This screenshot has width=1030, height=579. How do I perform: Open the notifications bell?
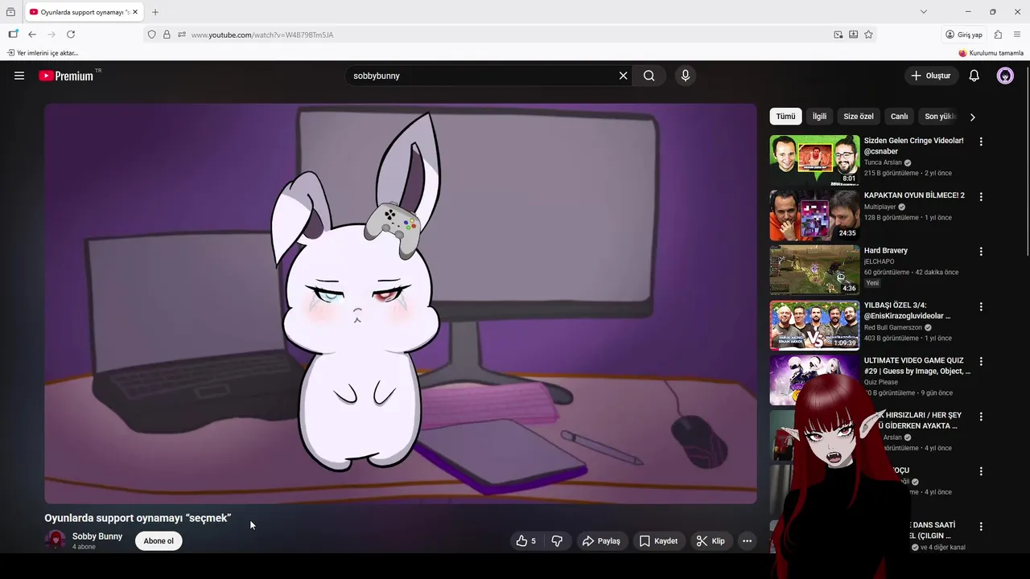[974, 76]
